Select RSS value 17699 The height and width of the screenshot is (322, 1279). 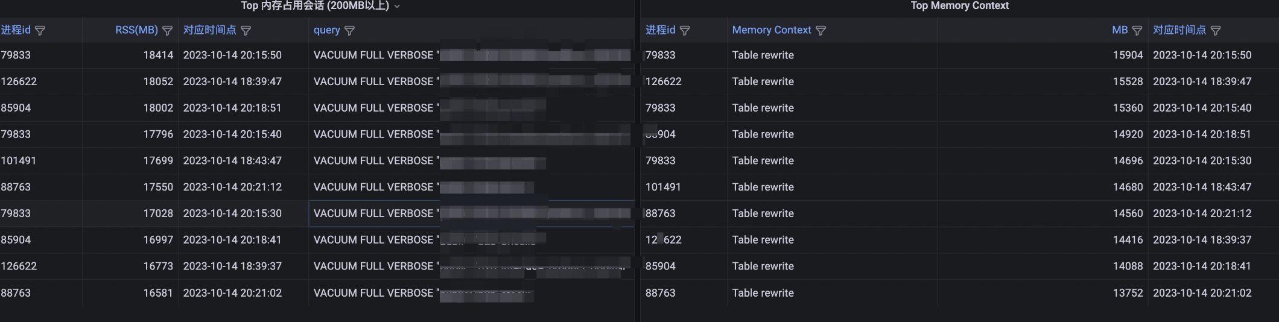coord(158,161)
